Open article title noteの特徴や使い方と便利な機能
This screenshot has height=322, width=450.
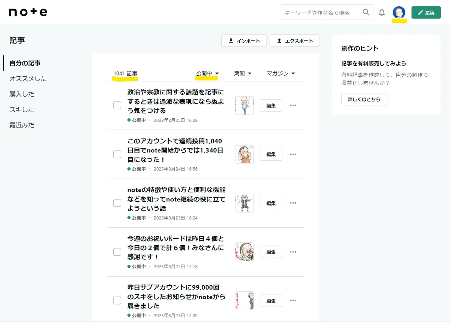tap(177, 199)
